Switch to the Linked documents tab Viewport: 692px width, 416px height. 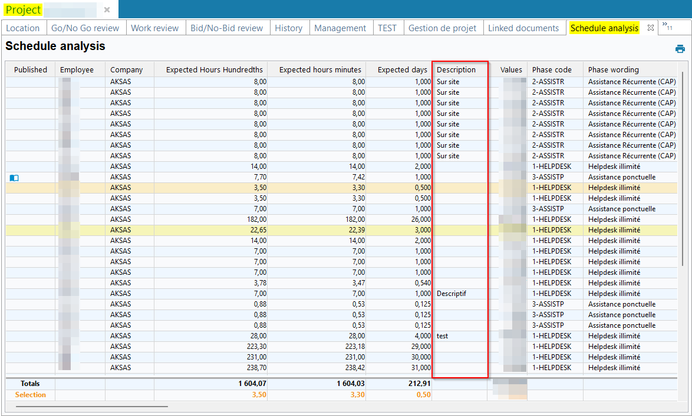(523, 28)
